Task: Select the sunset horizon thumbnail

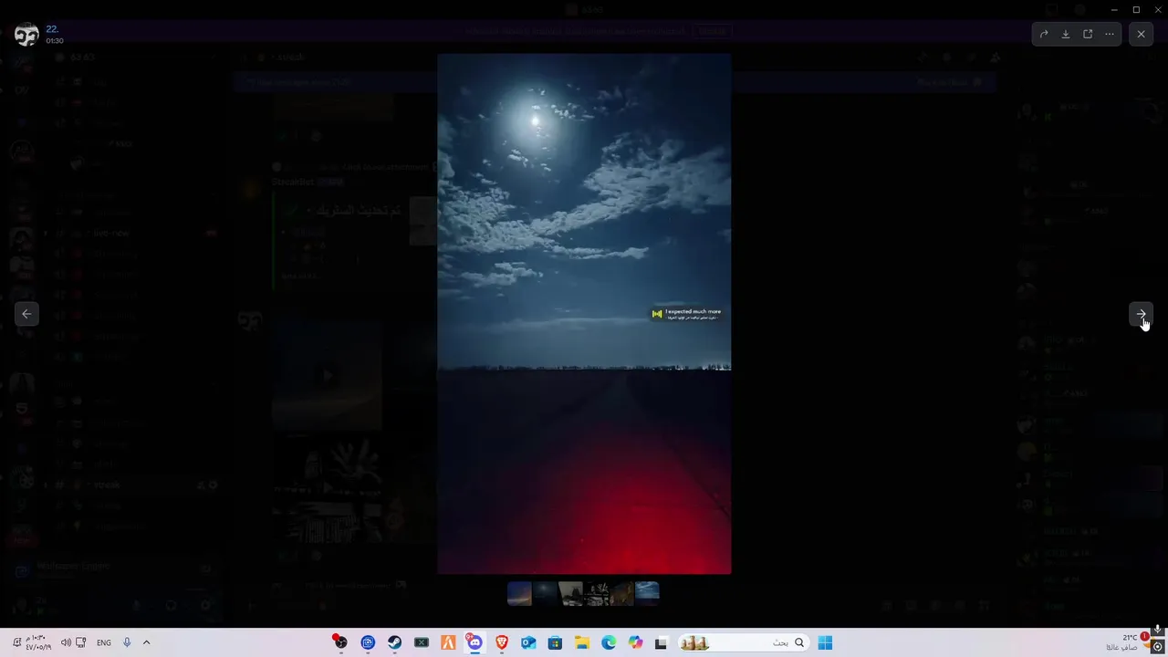Action: pyautogui.click(x=519, y=593)
